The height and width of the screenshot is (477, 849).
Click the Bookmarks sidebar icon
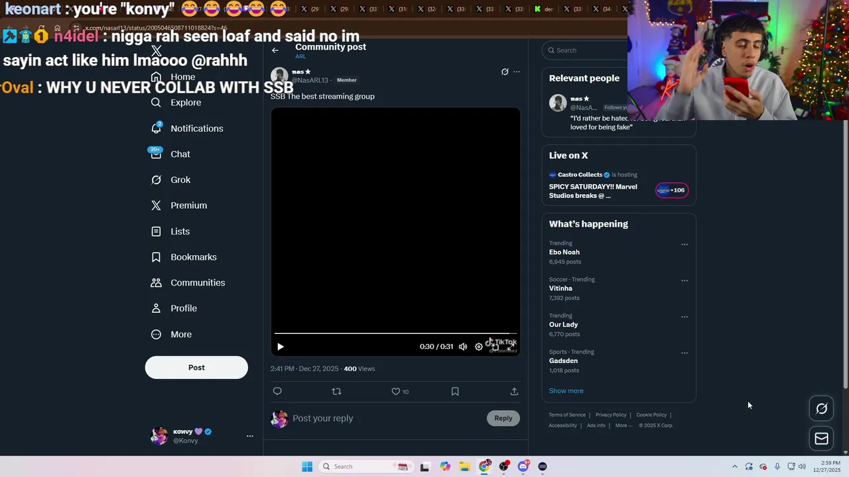click(x=156, y=257)
